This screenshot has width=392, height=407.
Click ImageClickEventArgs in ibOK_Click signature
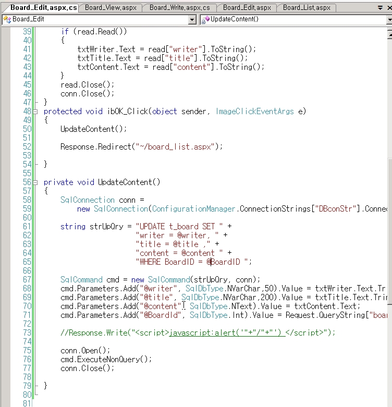coord(254,112)
